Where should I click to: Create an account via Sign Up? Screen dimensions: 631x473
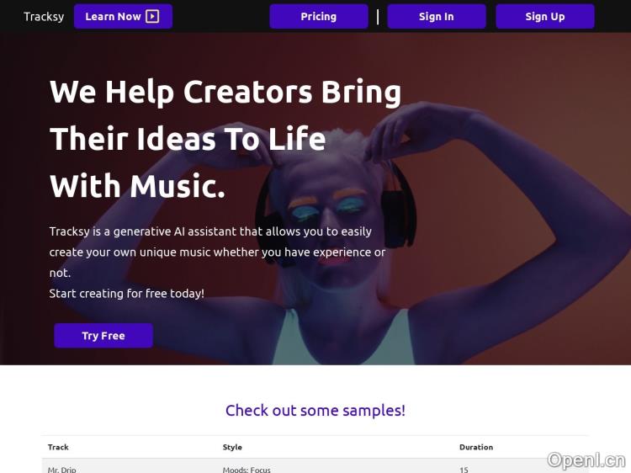tap(545, 17)
